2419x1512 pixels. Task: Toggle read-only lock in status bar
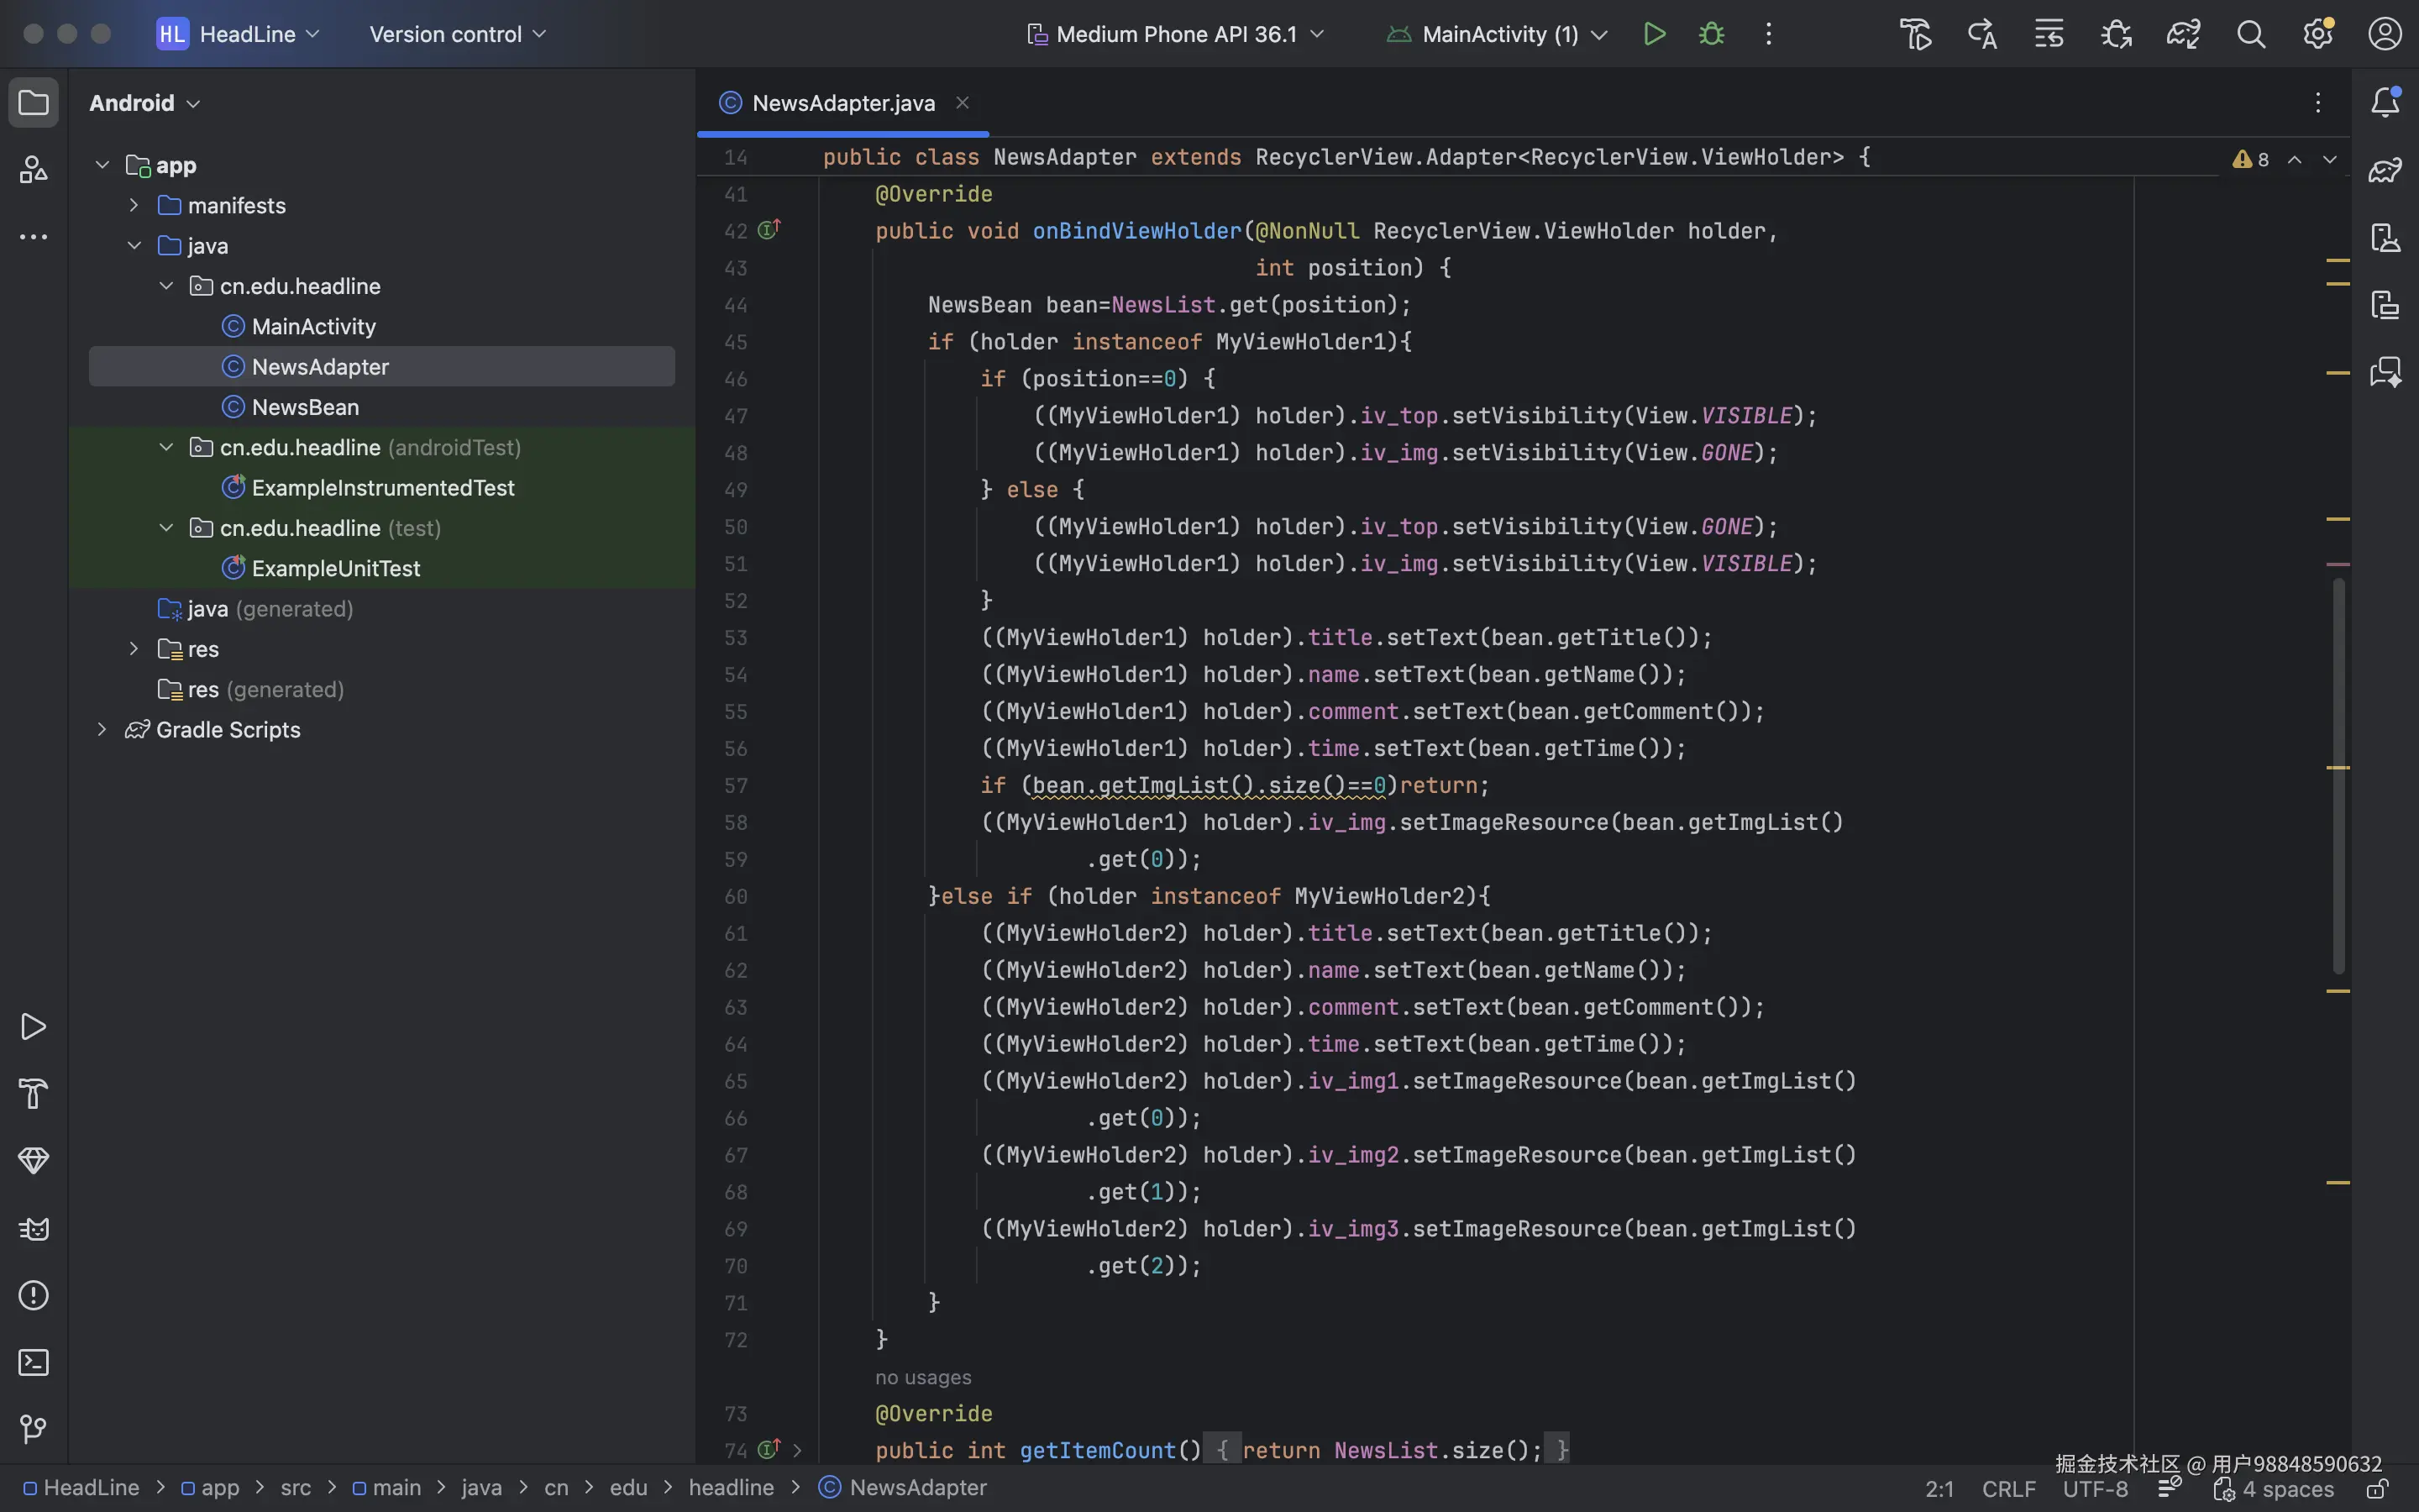[x=2378, y=1489]
